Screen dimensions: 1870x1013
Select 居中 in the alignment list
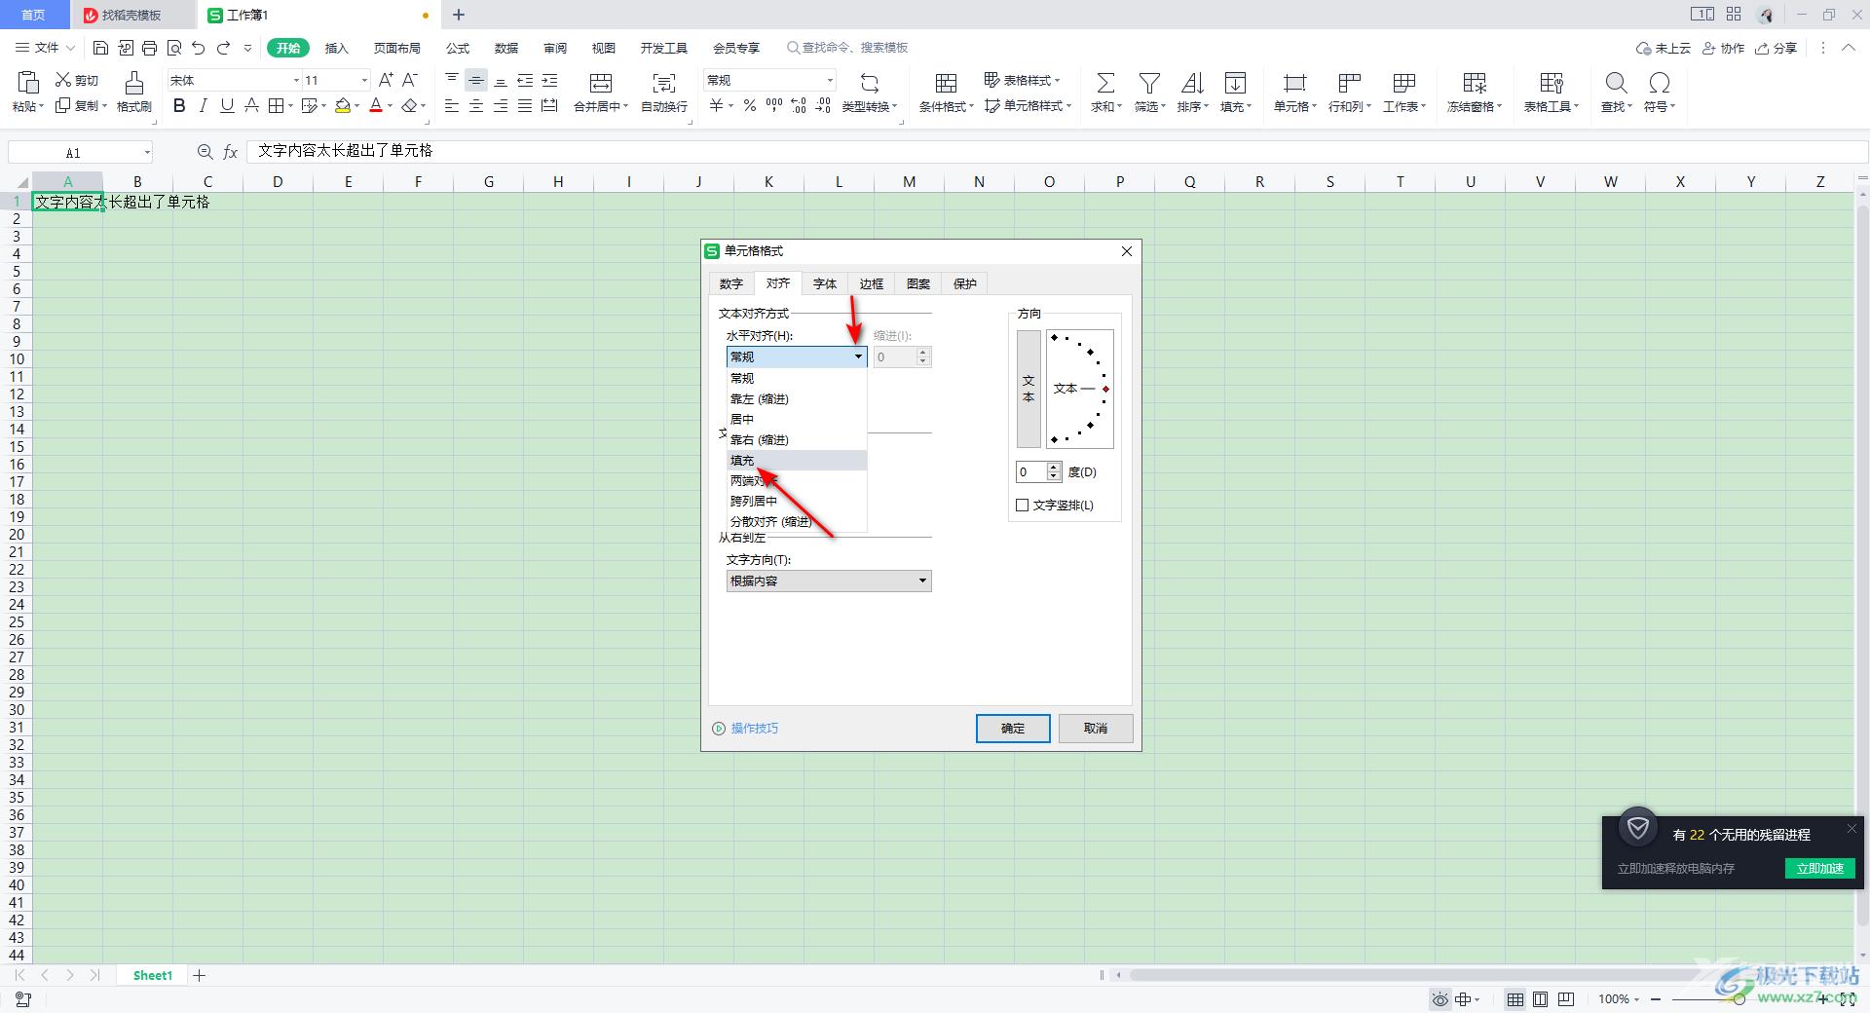(x=797, y=419)
